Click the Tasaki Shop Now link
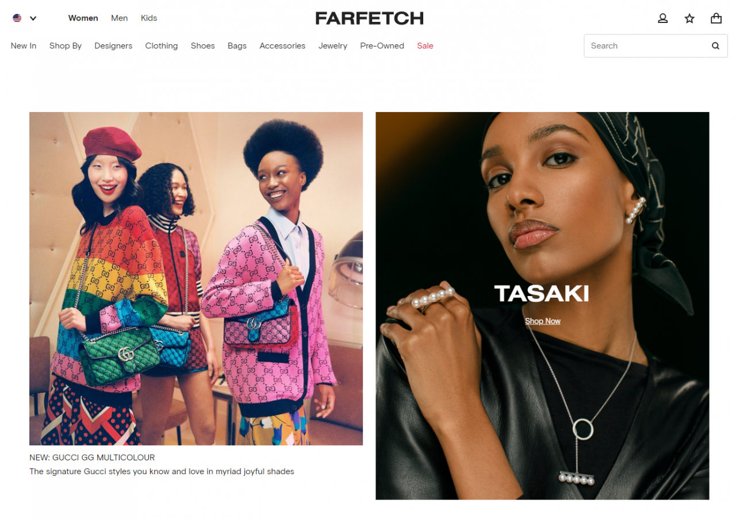 tap(543, 321)
